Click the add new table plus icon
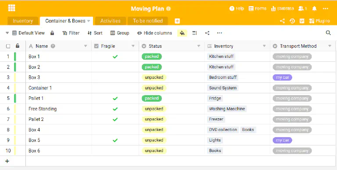The image size is (337, 170). tap(177, 21)
